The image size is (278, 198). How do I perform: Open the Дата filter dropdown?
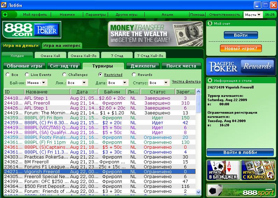tap(117, 83)
